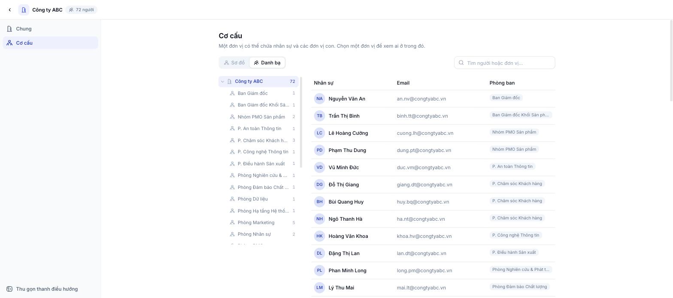Screen dimensions: 673x298
Task: Select Ban Giám đốc in the unit tree
Action: click(x=258, y=93)
